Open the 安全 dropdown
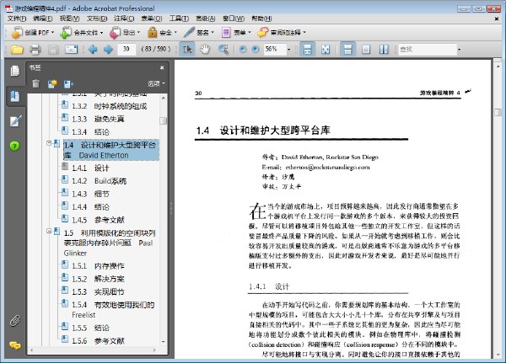Viewport: 506px width, 363px height. tap(162, 33)
